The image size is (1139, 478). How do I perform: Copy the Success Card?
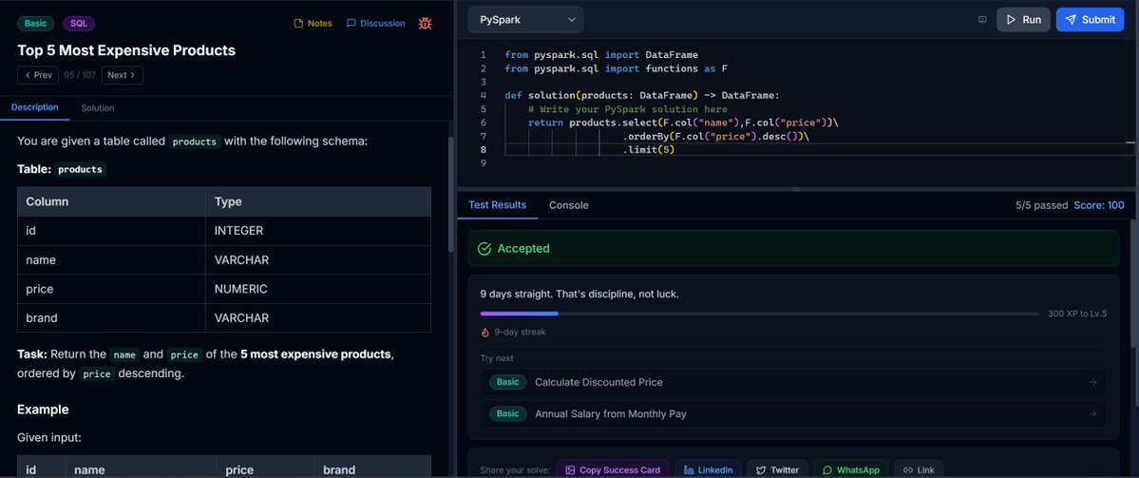tap(613, 470)
